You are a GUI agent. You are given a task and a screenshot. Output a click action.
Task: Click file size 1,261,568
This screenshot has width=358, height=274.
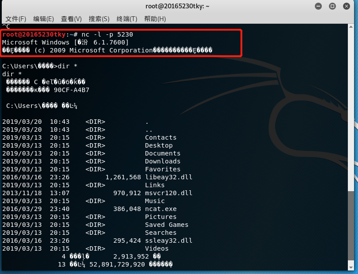click(123, 177)
